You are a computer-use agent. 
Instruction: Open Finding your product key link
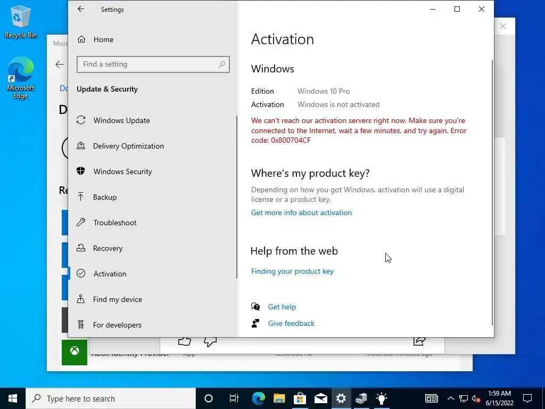[292, 271]
